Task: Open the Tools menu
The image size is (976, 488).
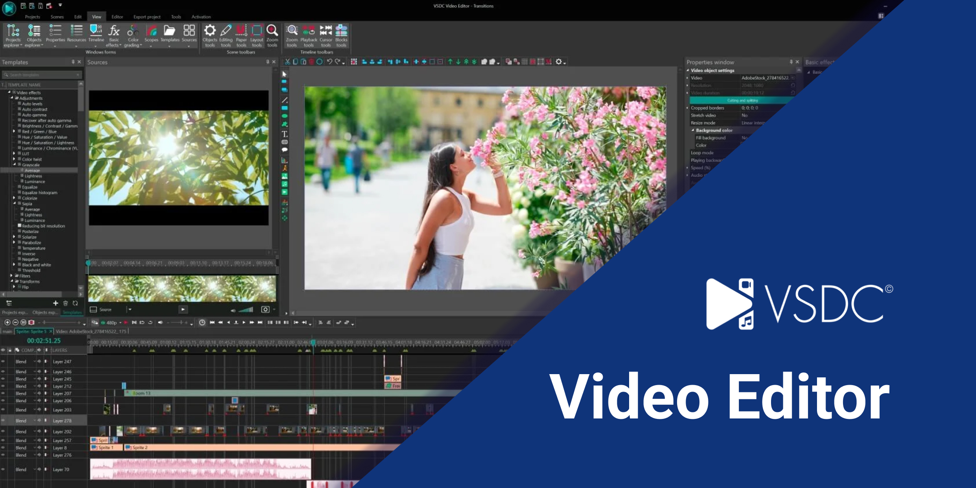Action: (x=176, y=17)
